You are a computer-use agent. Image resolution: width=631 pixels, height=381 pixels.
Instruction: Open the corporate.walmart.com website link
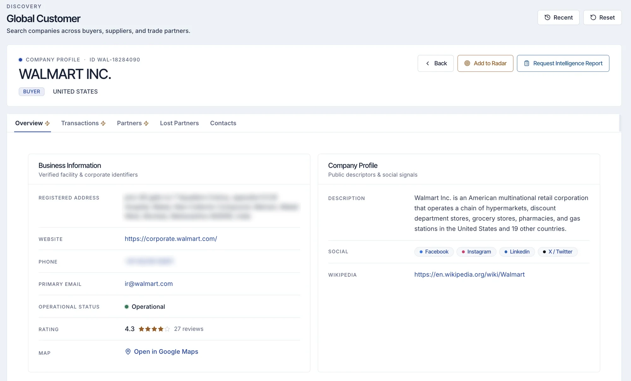point(171,239)
